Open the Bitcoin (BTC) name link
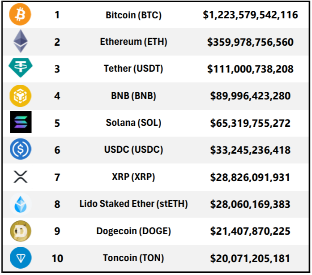The image size is (312, 275). point(133,15)
